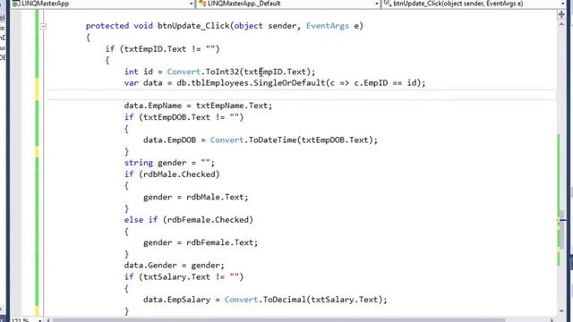Click 'Convert' on the ToInt32 line
573x322 pixels.
pyautogui.click(x=184, y=72)
